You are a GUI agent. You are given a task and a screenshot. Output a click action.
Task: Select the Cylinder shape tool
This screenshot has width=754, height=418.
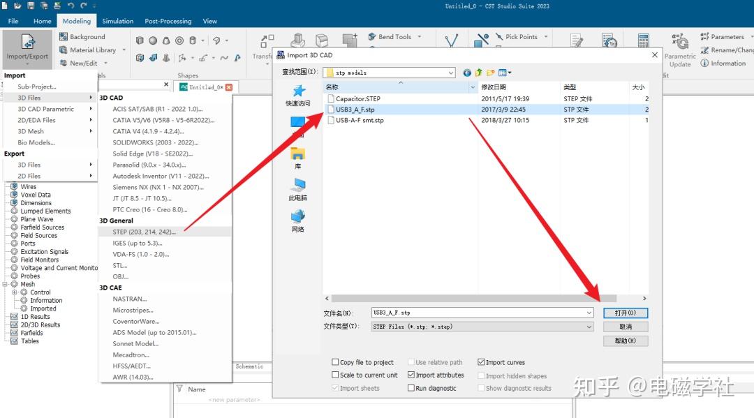coord(193,40)
